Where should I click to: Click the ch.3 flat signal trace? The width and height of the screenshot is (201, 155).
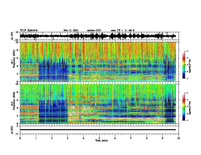click(98, 130)
